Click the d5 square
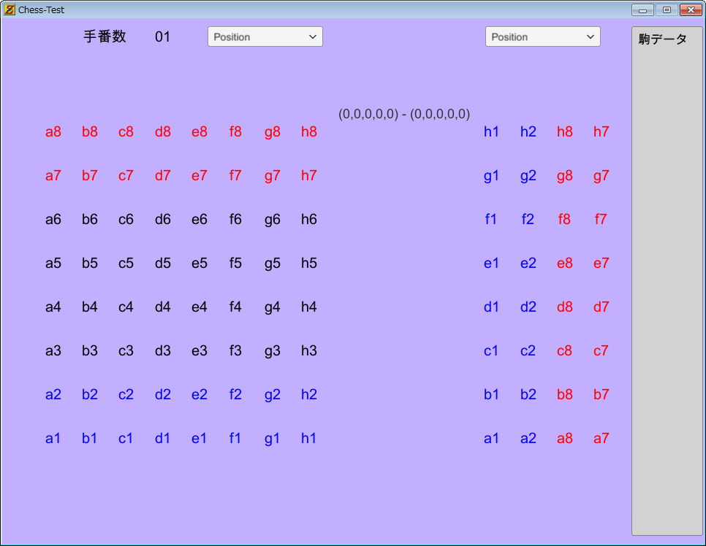The height and width of the screenshot is (546, 706). [x=162, y=263]
